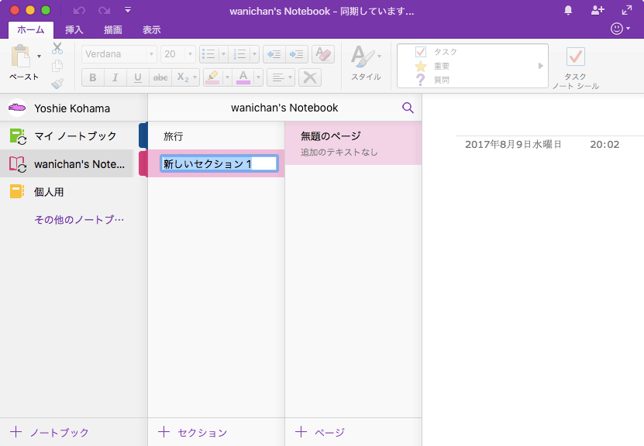Click the その他のノートブ… link
644x446 pixels.
[79, 220]
